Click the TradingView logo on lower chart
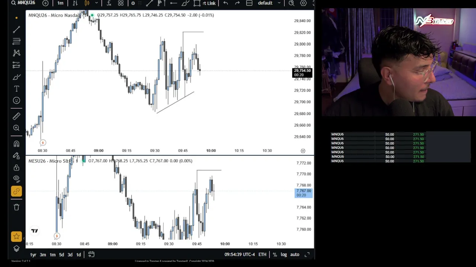The width and height of the screenshot is (476, 267). [x=35, y=231]
